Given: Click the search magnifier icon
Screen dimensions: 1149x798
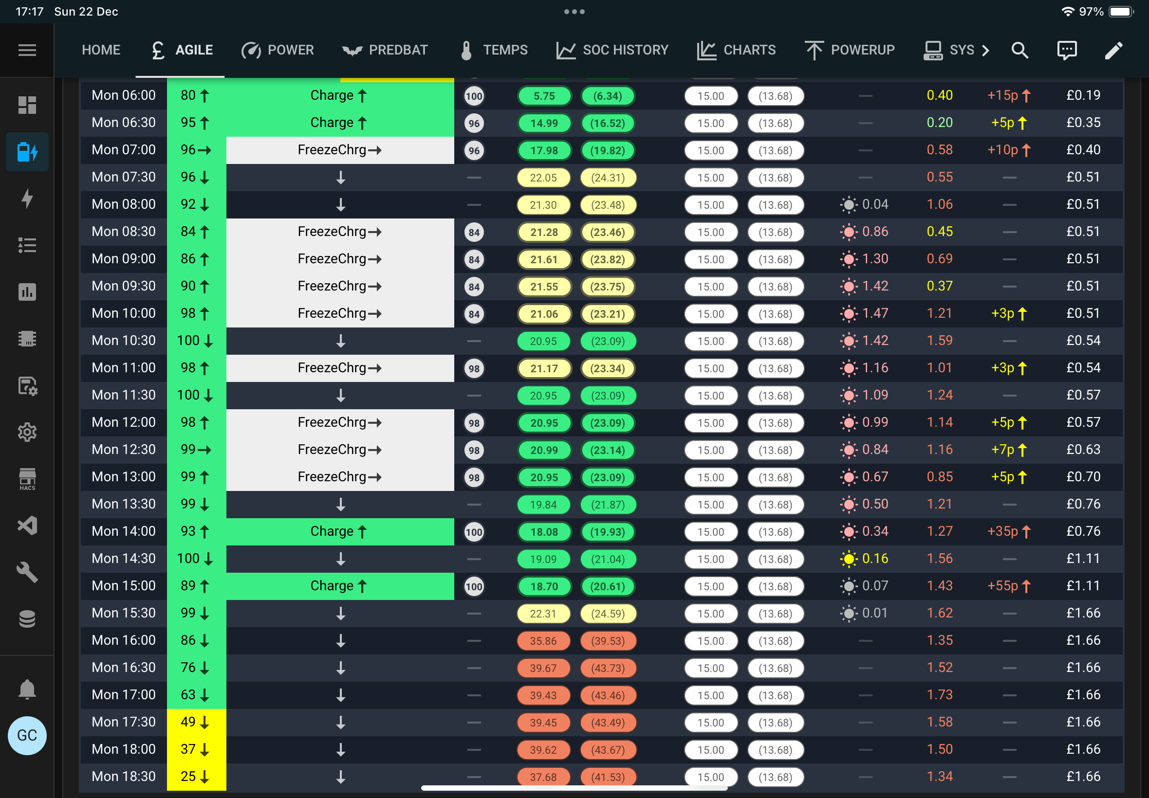Looking at the screenshot, I should (1019, 50).
